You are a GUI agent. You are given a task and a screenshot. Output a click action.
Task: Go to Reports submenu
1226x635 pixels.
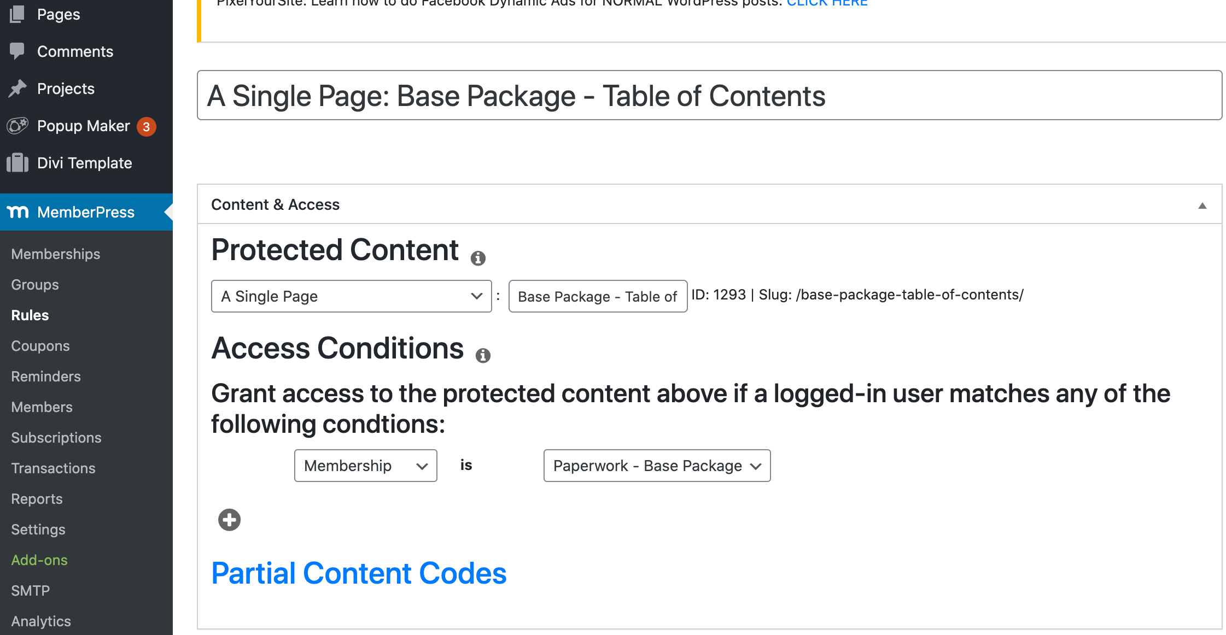[37, 499]
